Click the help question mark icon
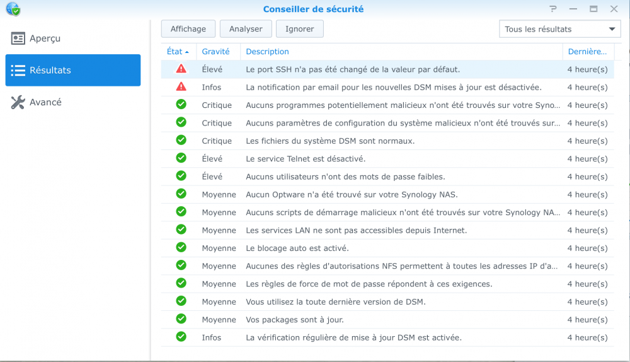Screen dimensions: 630x362 553,9
